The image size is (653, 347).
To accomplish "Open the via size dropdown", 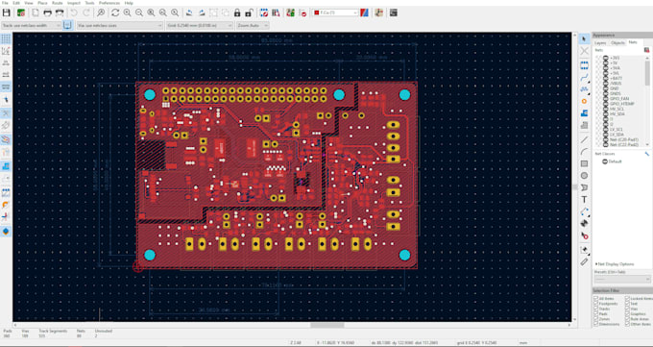I will tap(120, 25).
